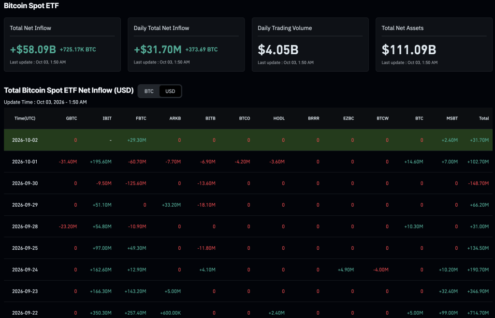Click the GBTC column header
Image resolution: width=495 pixels, height=318 pixels.
click(72, 118)
